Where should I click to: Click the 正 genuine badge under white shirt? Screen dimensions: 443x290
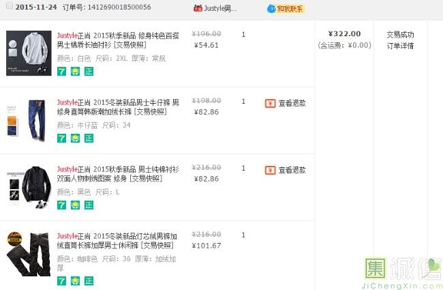point(89,71)
